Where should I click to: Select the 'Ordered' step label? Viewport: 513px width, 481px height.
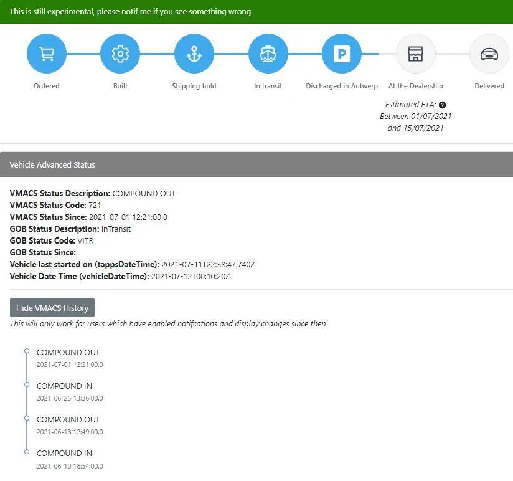tap(47, 86)
